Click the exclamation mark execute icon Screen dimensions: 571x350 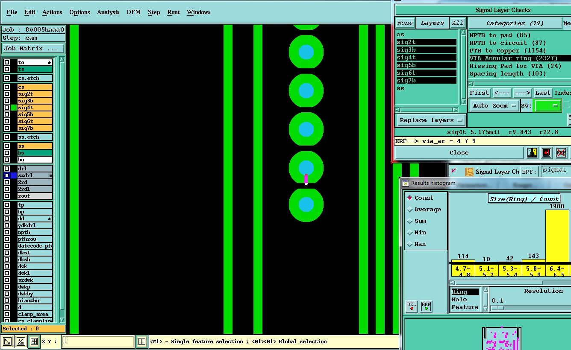tap(142, 341)
